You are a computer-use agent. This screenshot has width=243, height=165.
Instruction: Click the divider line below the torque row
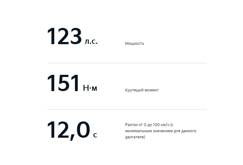(x=127, y=110)
